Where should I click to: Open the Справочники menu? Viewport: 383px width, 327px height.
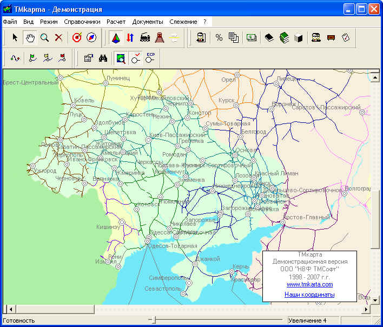[x=82, y=22]
